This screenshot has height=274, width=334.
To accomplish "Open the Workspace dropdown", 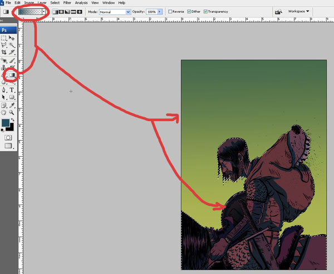I will (x=298, y=11).
